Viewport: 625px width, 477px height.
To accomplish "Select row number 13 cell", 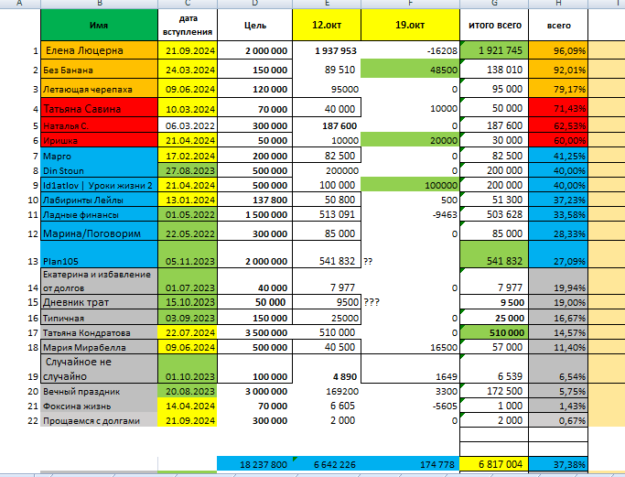I will pyautogui.click(x=20, y=254).
